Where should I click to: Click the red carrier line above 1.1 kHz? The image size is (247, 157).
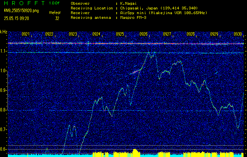(x=126, y=44)
